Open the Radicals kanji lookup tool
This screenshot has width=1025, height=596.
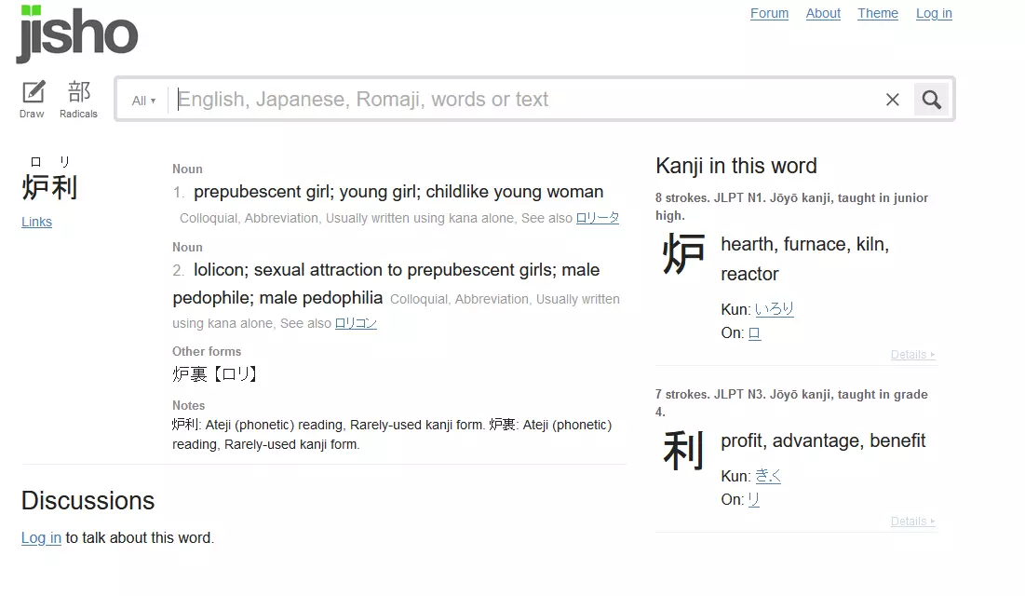(x=78, y=100)
